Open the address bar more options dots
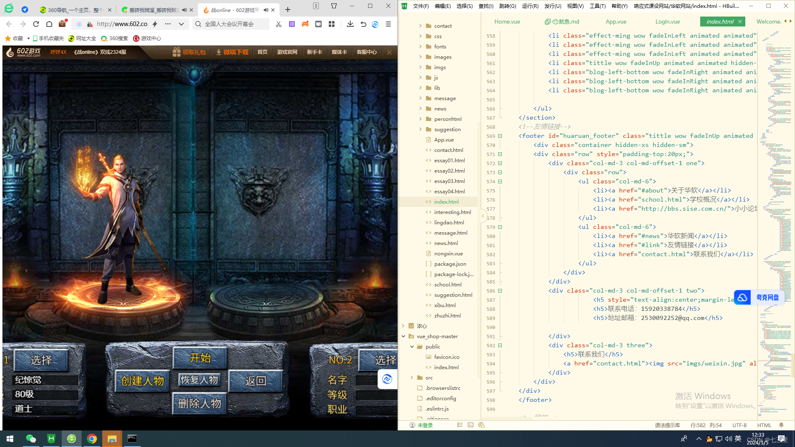795x447 pixels. pyautogui.click(x=168, y=24)
